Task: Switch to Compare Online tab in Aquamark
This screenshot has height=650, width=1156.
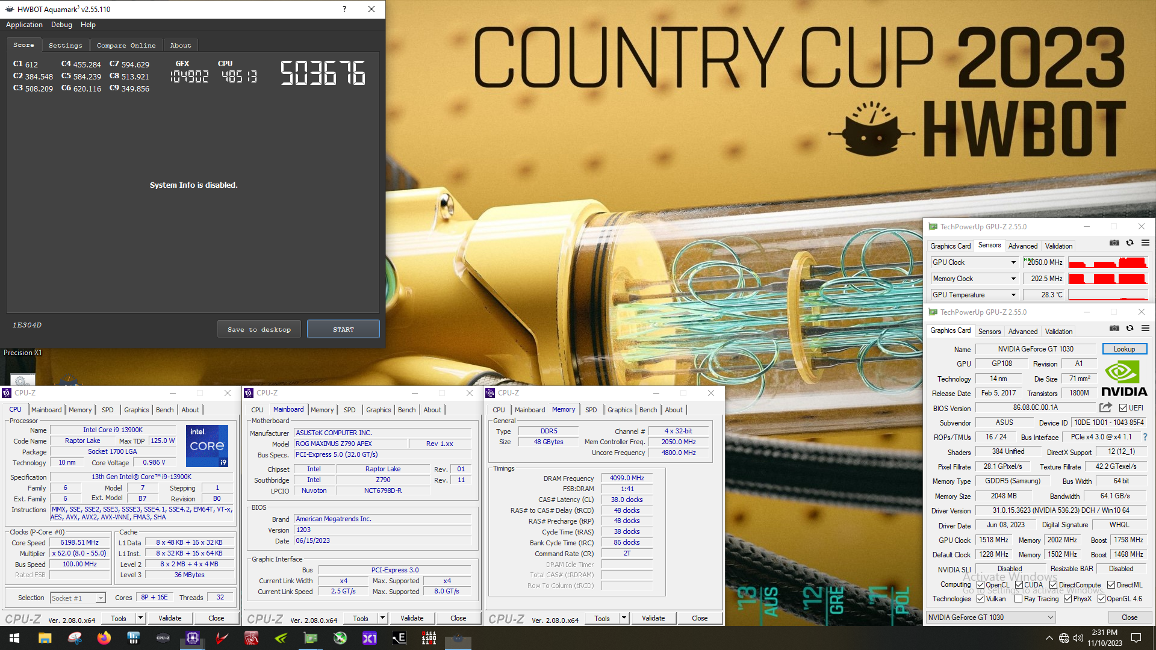Action: [126, 45]
